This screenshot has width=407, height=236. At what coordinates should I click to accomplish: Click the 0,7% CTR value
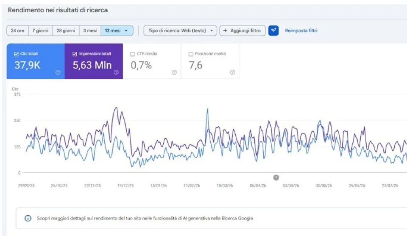pyautogui.click(x=141, y=65)
